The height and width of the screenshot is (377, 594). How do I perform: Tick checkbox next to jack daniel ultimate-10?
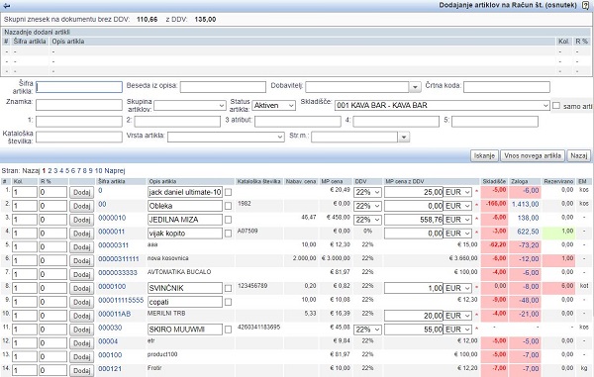(x=228, y=192)
